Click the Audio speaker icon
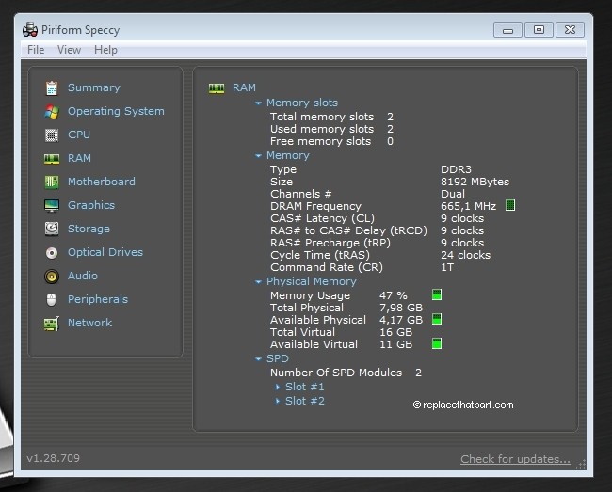 (x=52, y=276)
